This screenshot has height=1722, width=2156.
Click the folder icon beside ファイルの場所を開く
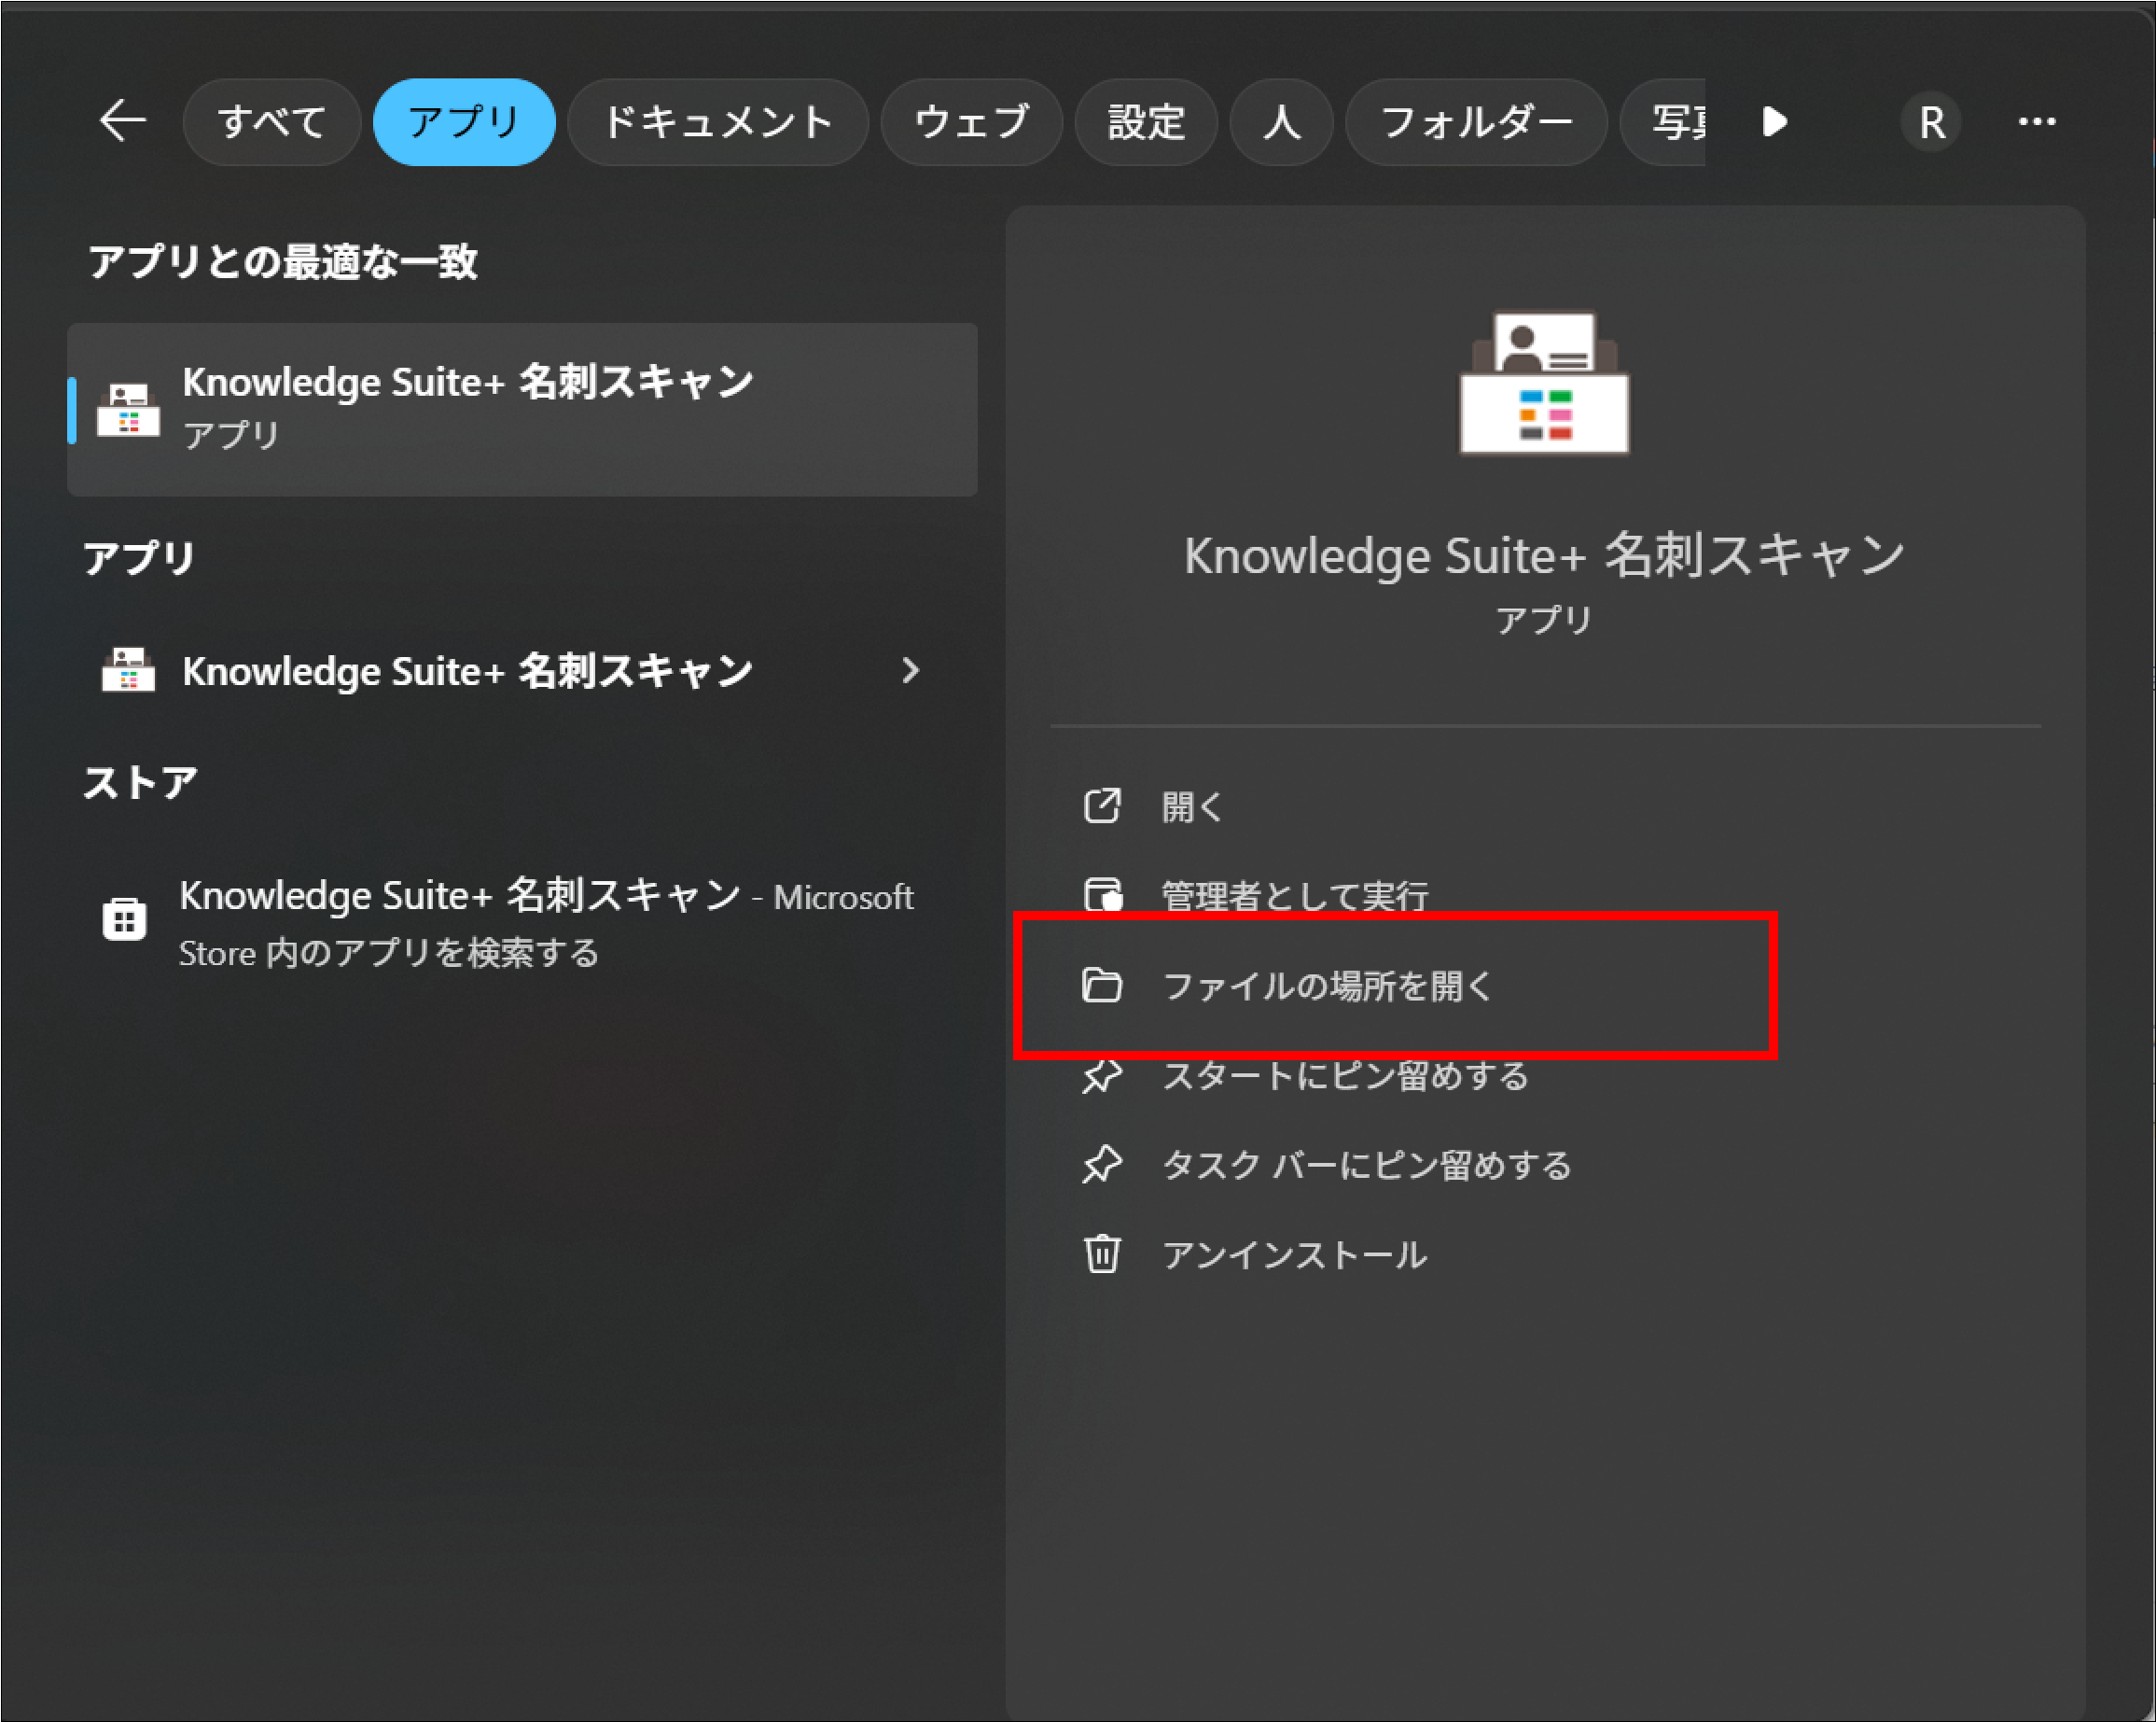pos(1102,986)
